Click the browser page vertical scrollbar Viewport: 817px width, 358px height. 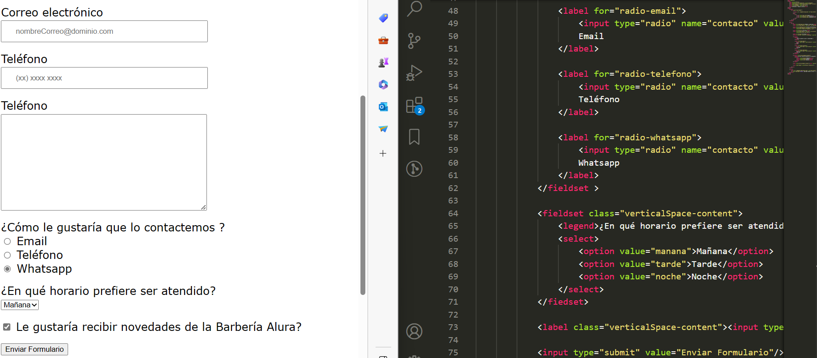tap(363, 195)
